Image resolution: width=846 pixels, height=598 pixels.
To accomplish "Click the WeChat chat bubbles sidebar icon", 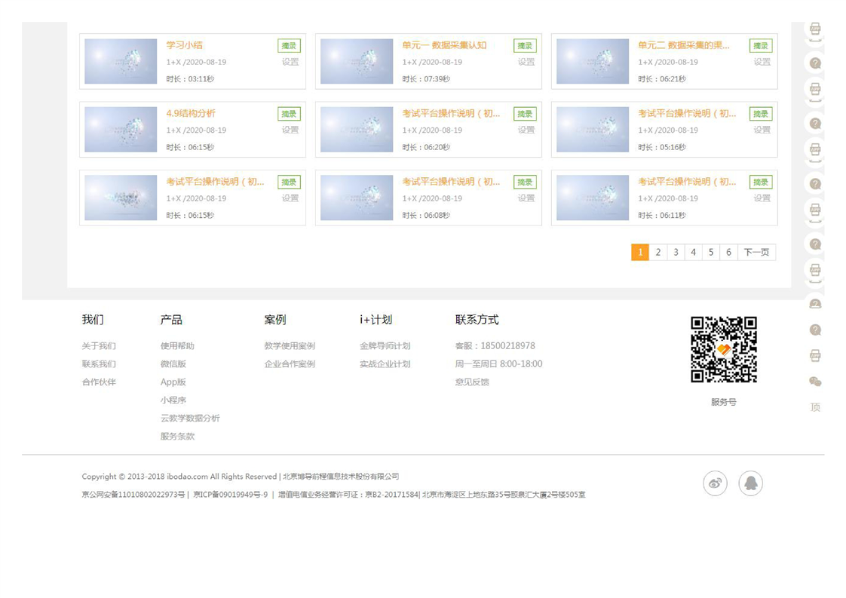I will [x=814, y=382].
